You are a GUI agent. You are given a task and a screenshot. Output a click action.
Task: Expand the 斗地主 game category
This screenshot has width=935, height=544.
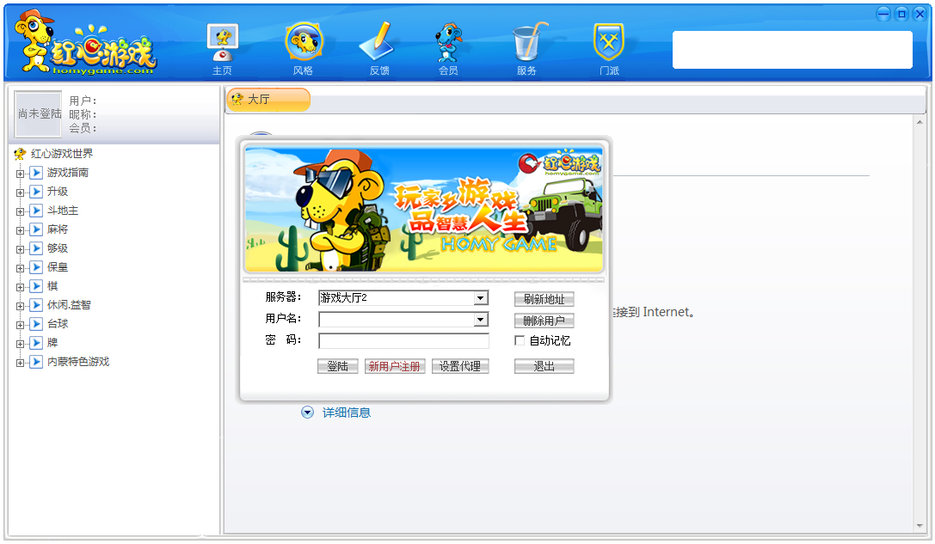click(20, 211)
